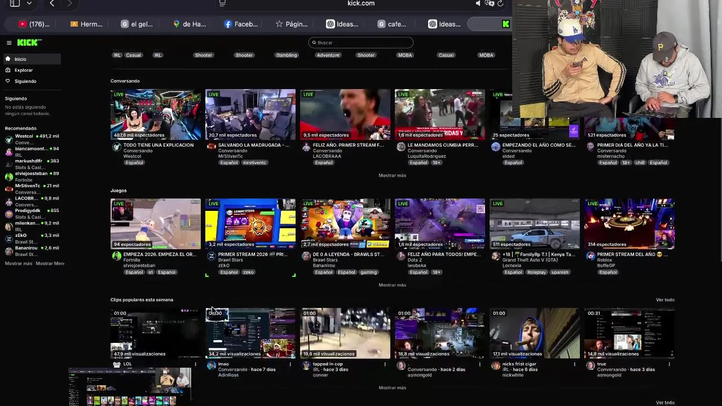The width and height of the screenshot is (722, 406).
Task: Select elviejoesteban in the recommended list
Action: 33,176
